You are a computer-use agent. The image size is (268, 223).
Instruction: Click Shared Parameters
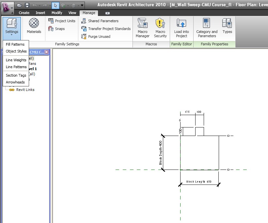click(x=103, y=21)
